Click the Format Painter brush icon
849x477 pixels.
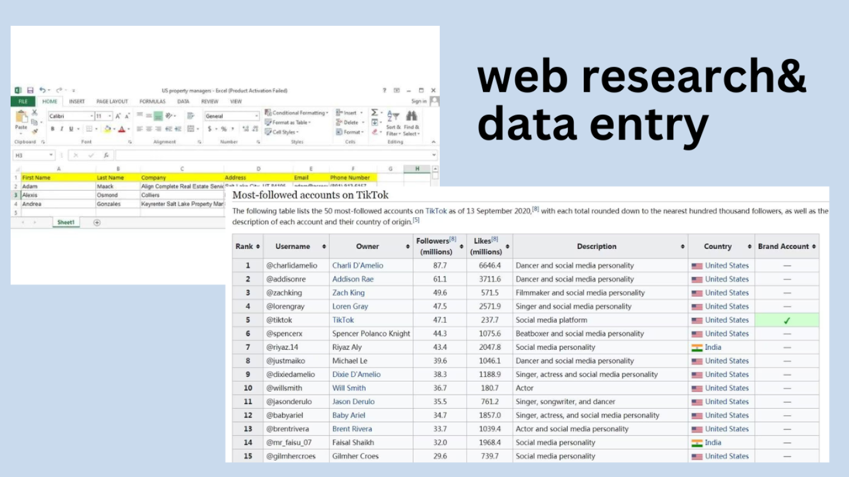pyautogui.click(x=35, y=131)
